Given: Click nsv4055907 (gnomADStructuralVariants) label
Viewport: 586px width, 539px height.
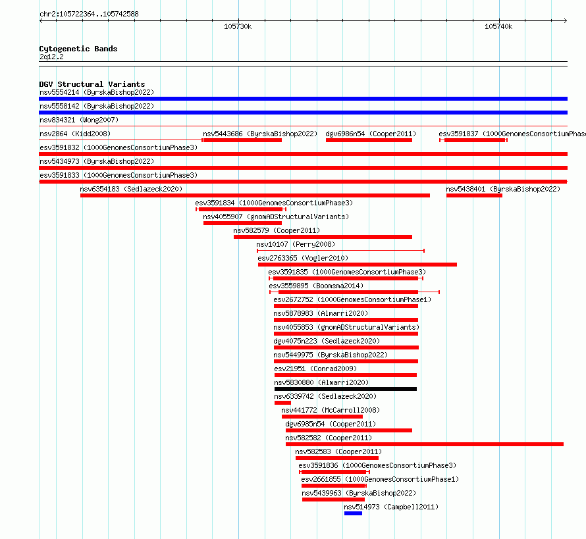Looking at the screenshot, I should coord(276,217).
